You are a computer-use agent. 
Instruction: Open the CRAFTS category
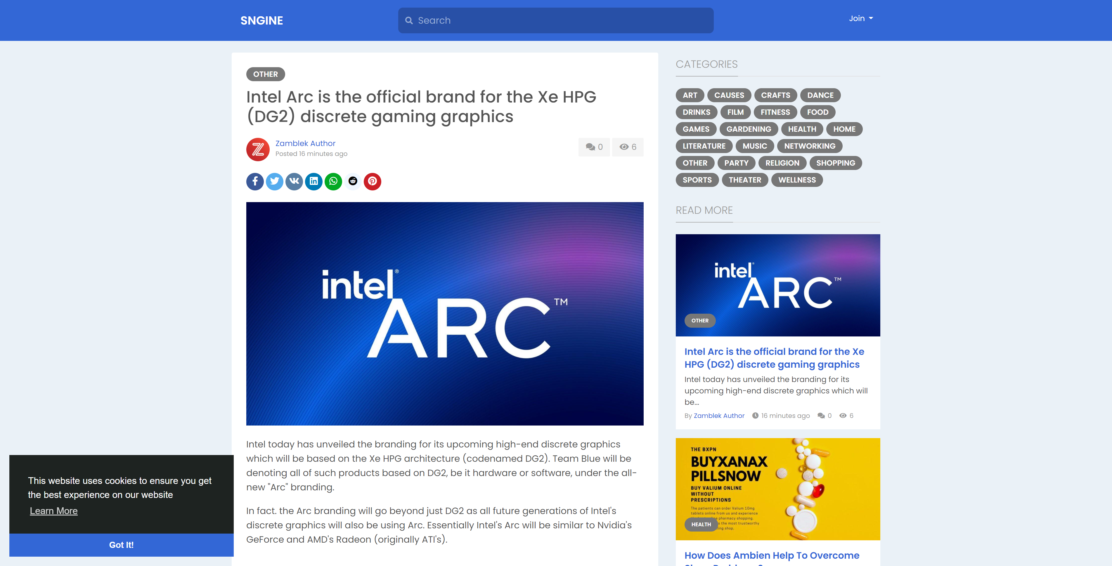click(x=775, y=95)
